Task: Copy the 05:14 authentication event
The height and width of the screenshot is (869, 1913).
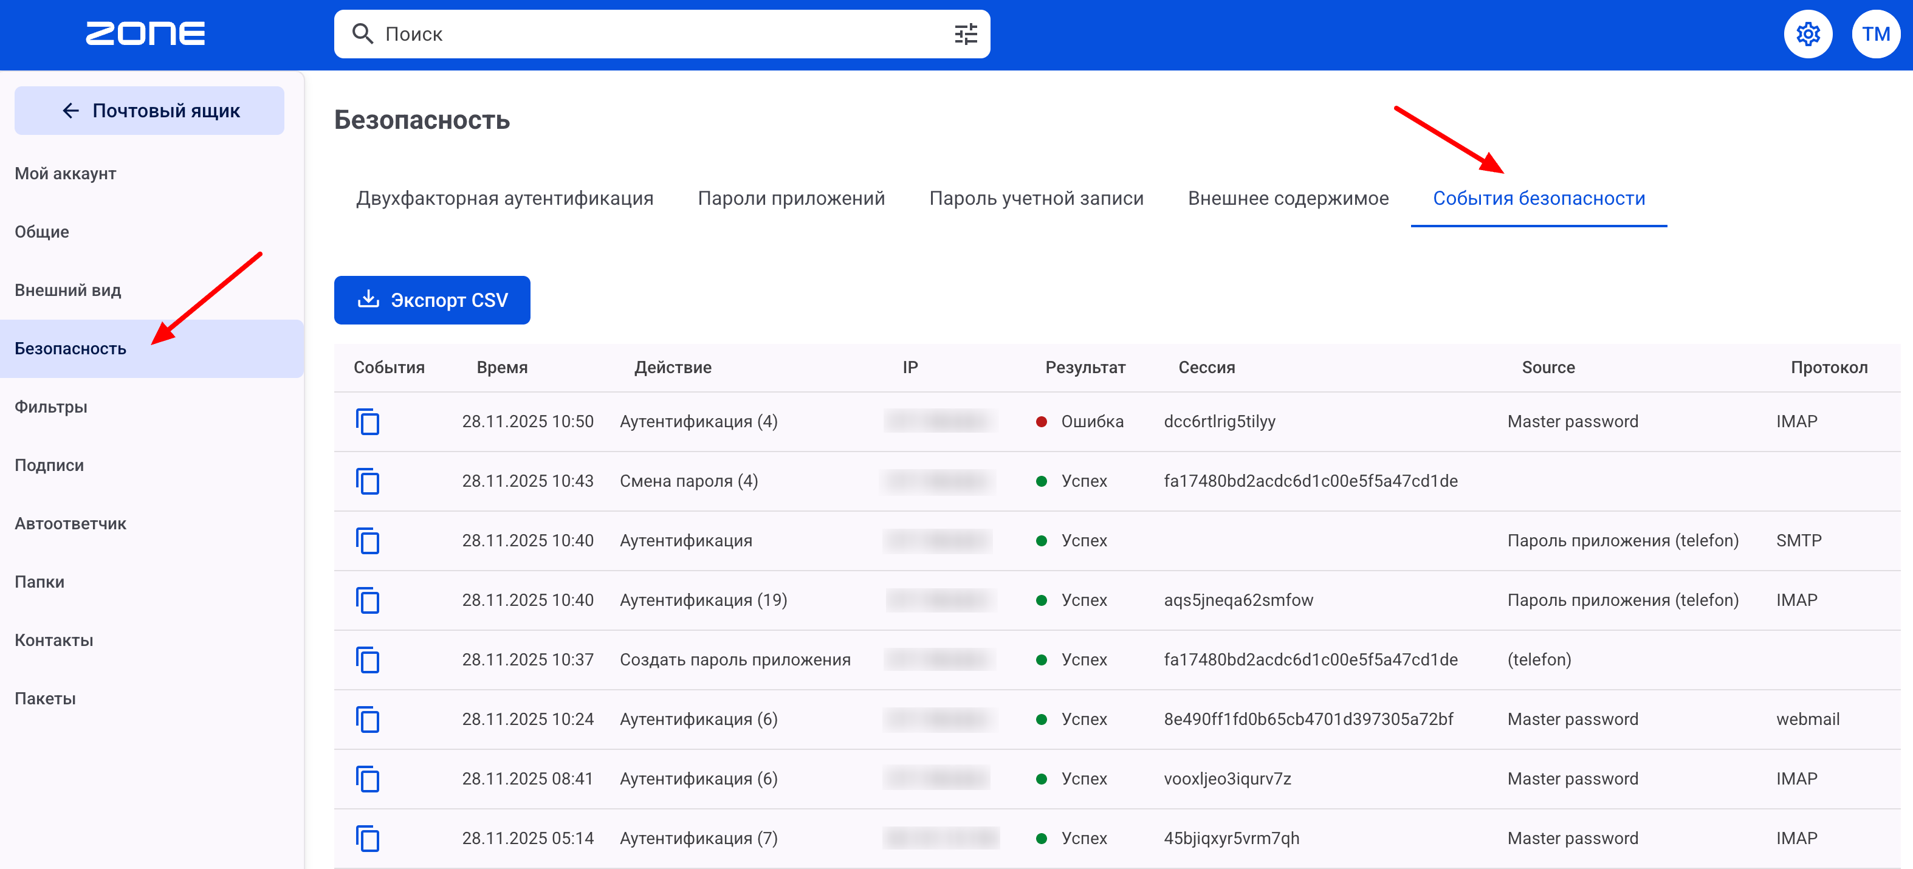Action: point(368,838)
